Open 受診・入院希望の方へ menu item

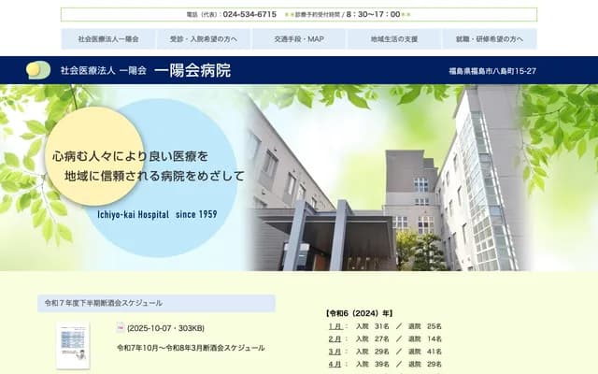coord(204,39)
